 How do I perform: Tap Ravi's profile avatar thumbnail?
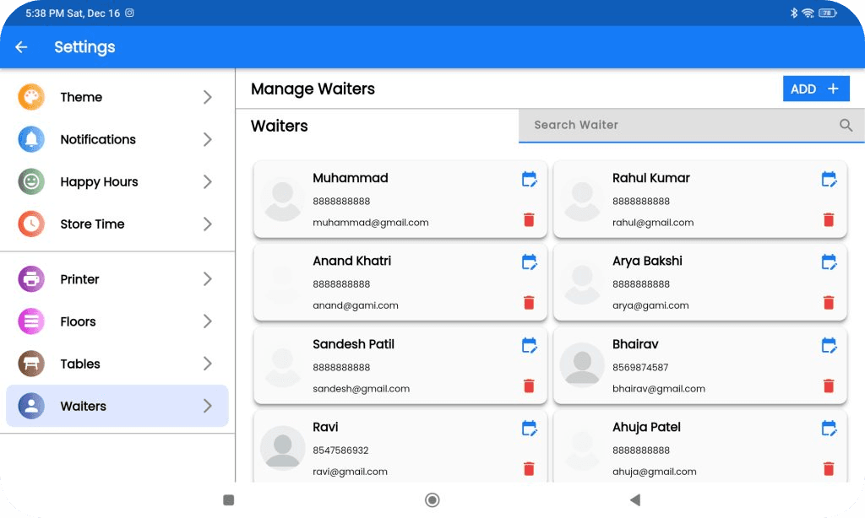282,447
